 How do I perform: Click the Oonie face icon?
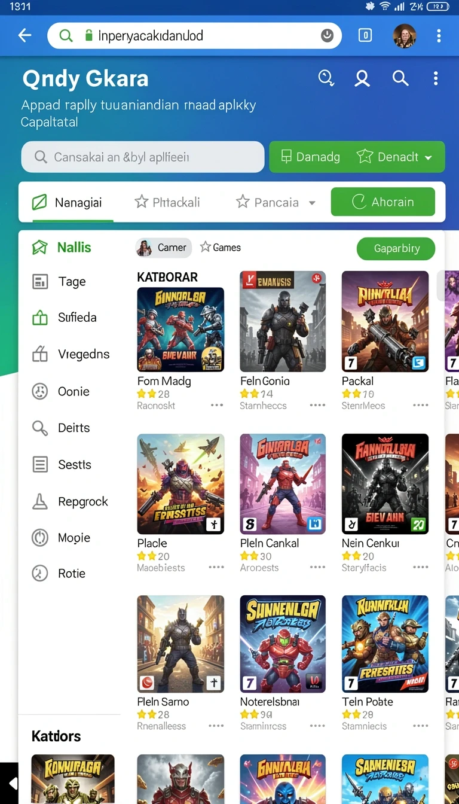pos(40,392)
